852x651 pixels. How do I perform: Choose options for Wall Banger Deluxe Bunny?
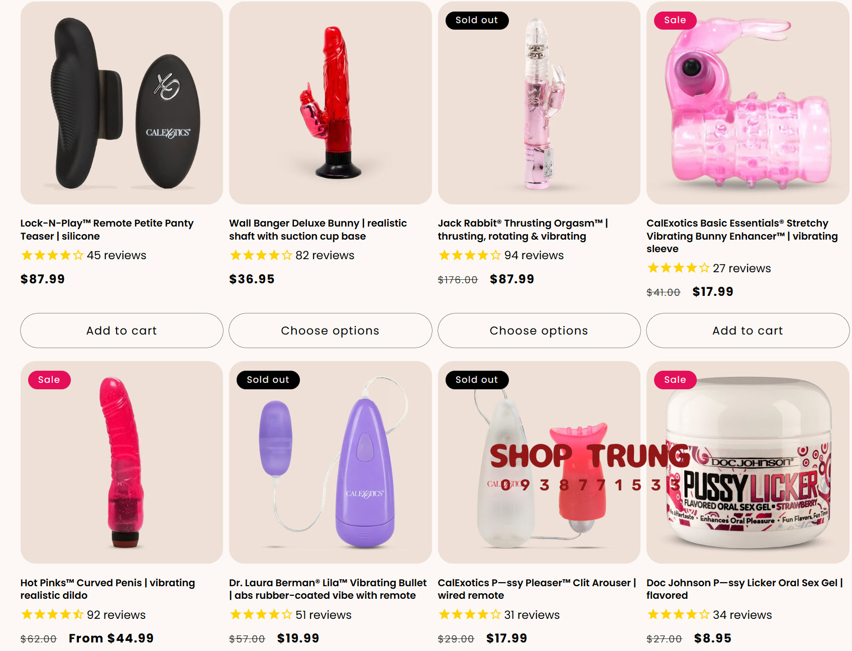[331, 331]
